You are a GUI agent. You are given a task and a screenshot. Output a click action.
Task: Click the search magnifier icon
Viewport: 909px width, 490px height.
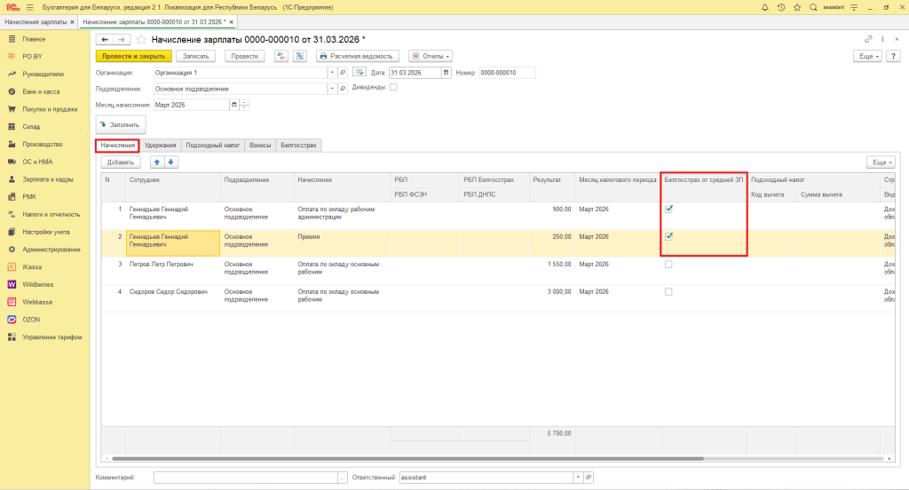click(813, 7)
